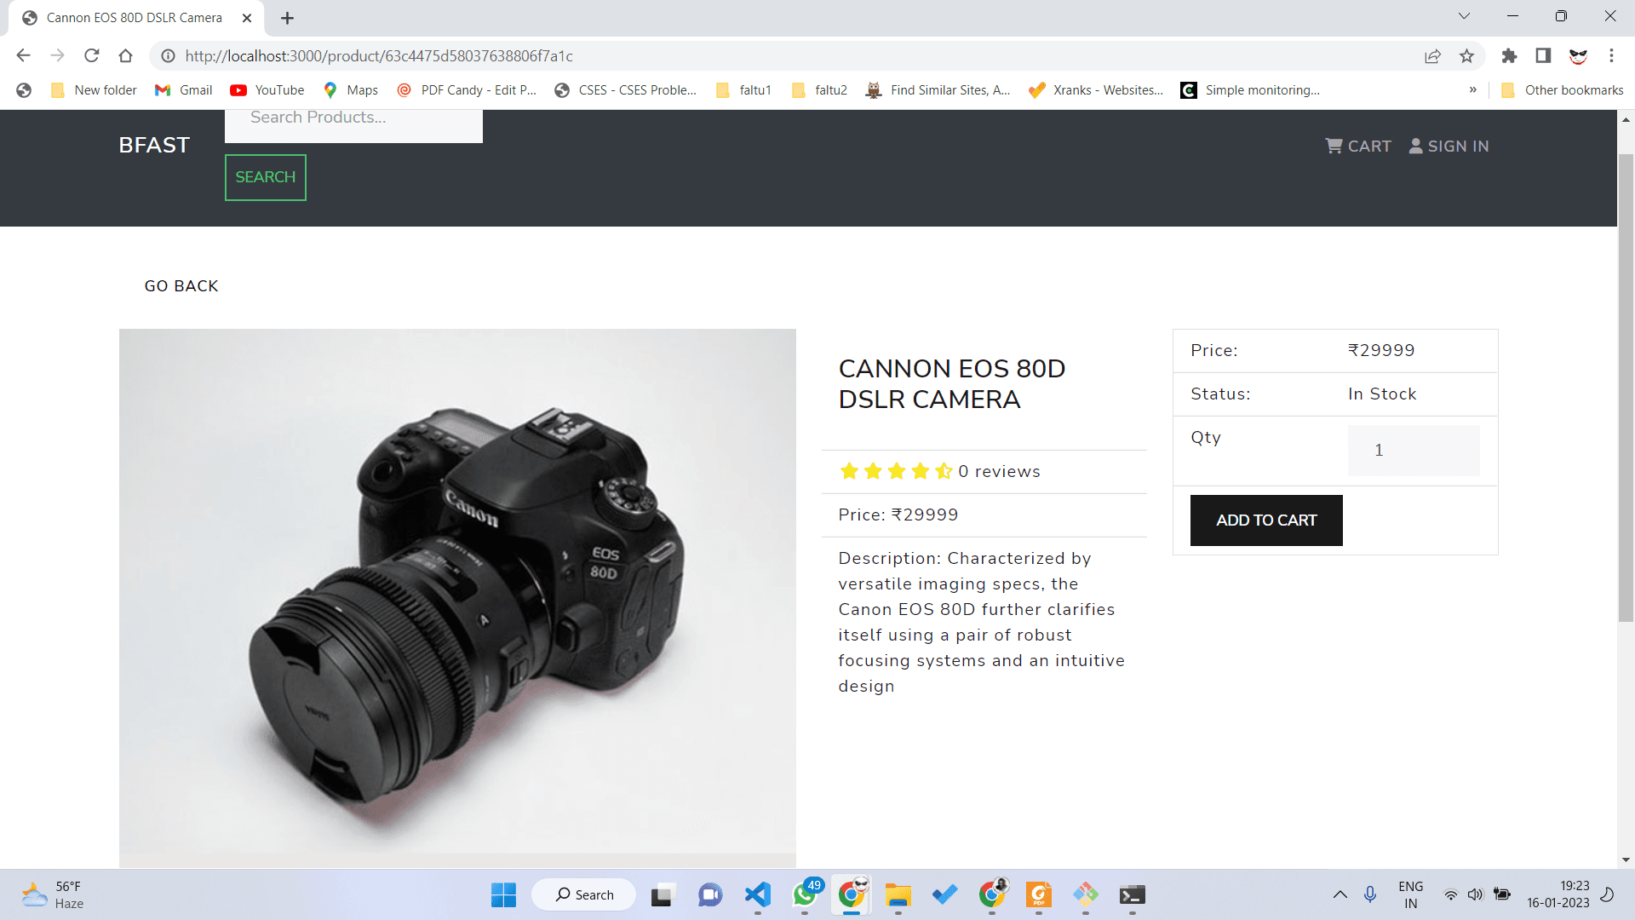Open a new browser tab
This screenshot has width=1635, height=920.
[288, 18]
